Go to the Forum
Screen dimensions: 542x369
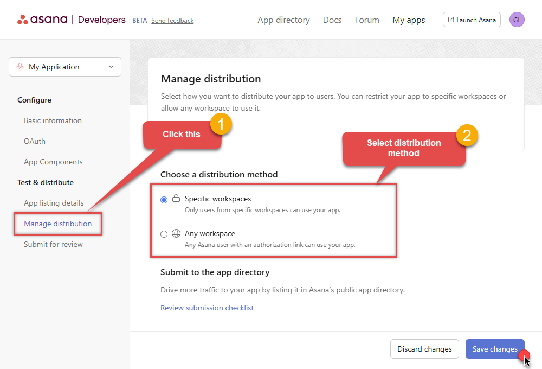point(367,20)
